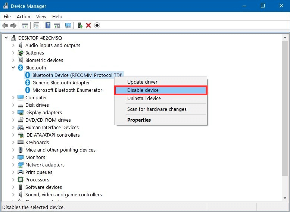This screenshot has height=212, width=290.
Task: Click the scrollbar down arrow
Action: point(285,197)
